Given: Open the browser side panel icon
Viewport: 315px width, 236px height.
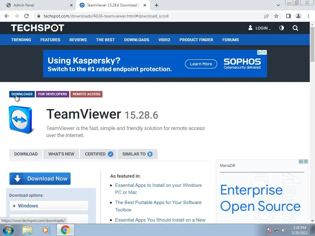Looking at the screenshot, I should (289, 16).
